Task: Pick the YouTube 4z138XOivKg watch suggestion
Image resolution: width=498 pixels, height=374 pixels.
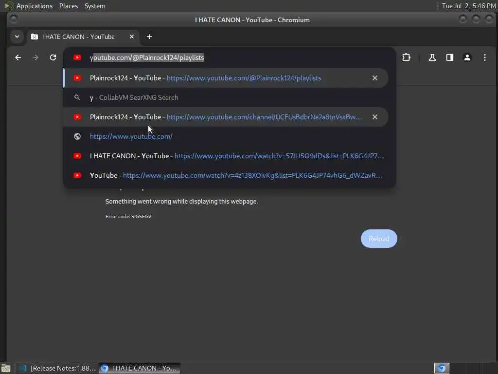Action: (226, 175)
